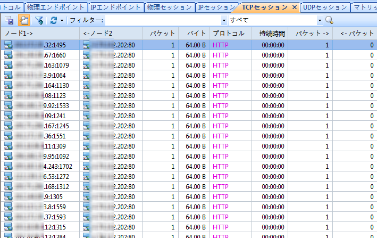Click the magnifier search icon

(329, 20)
